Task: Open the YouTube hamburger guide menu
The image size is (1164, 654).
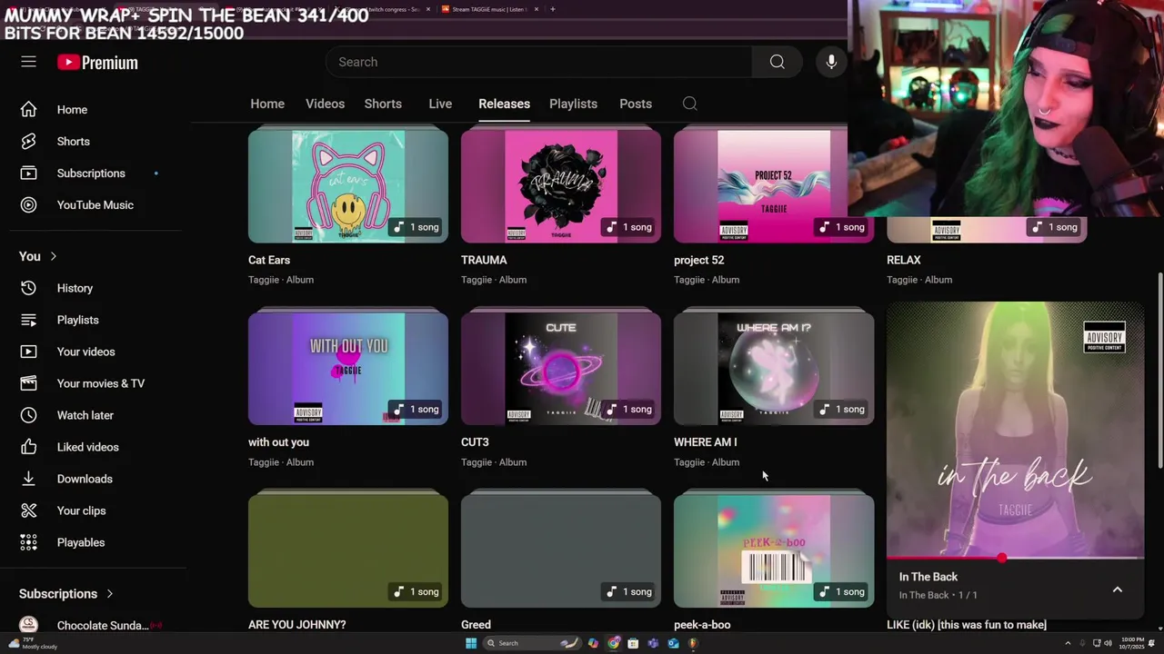Action: point(28,62)
